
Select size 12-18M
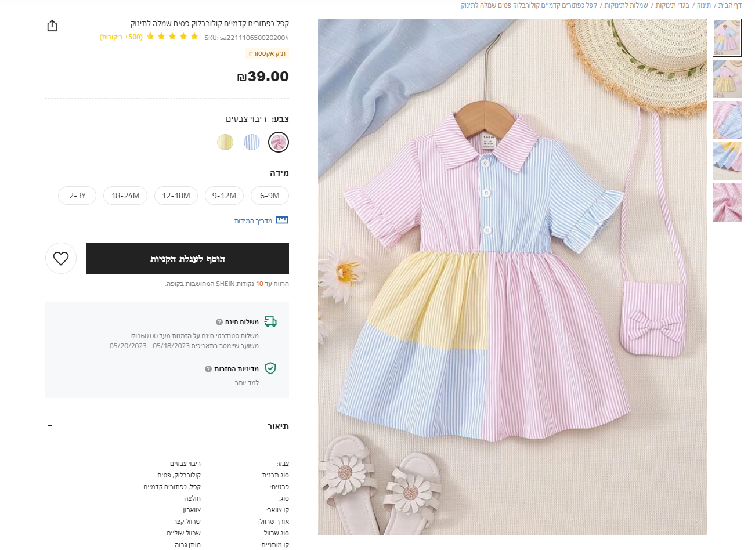tap(176, 196)
